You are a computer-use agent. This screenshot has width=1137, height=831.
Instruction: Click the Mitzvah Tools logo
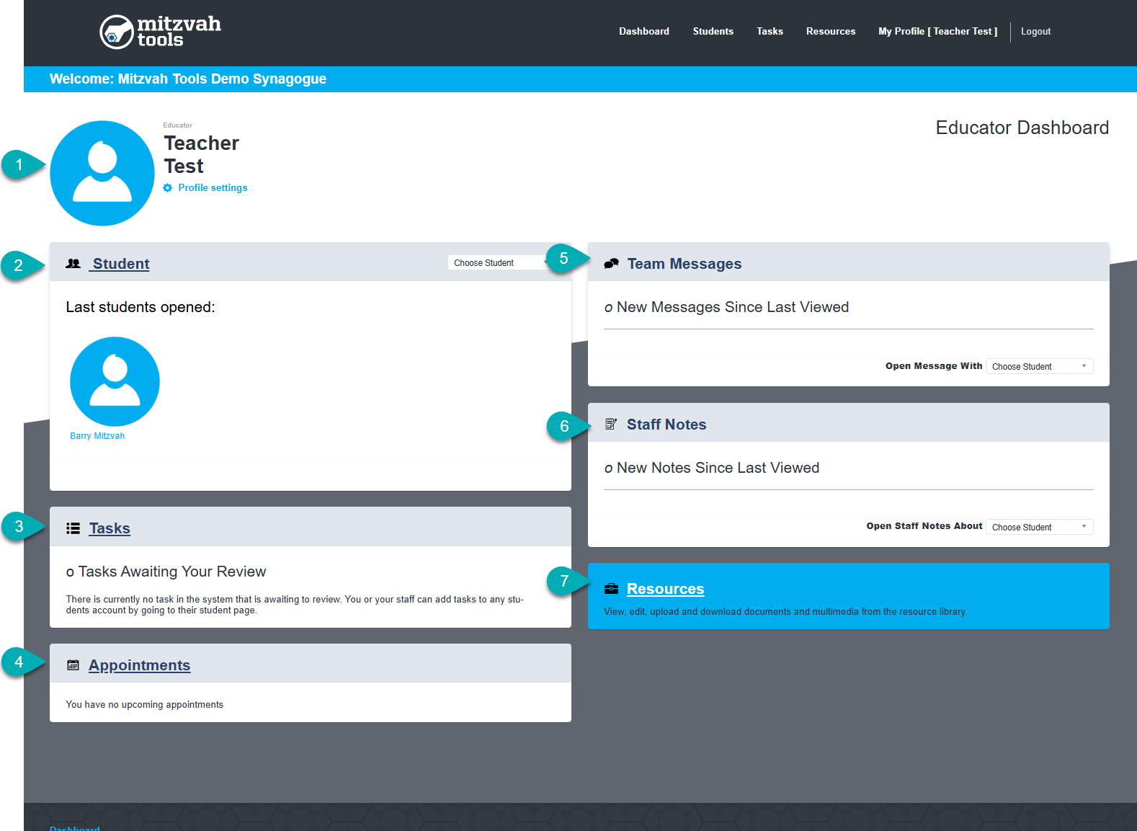click(160, 32)
